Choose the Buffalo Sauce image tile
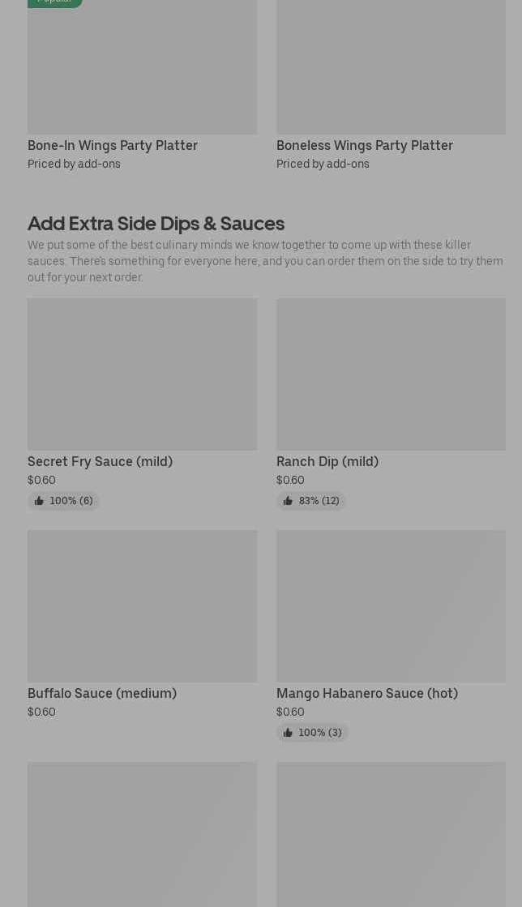Viewport: 522px width, 907px height. [142, 605]
